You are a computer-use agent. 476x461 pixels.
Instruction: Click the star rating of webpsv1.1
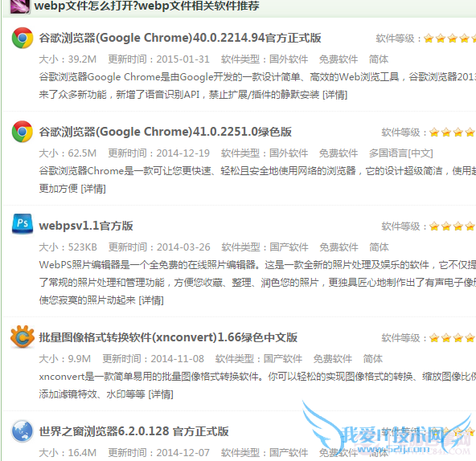point(453,226)
